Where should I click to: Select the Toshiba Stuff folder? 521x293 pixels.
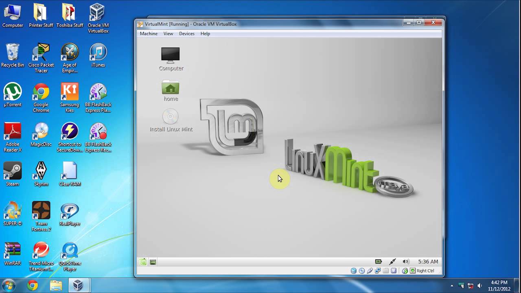[x=70, y=16]
